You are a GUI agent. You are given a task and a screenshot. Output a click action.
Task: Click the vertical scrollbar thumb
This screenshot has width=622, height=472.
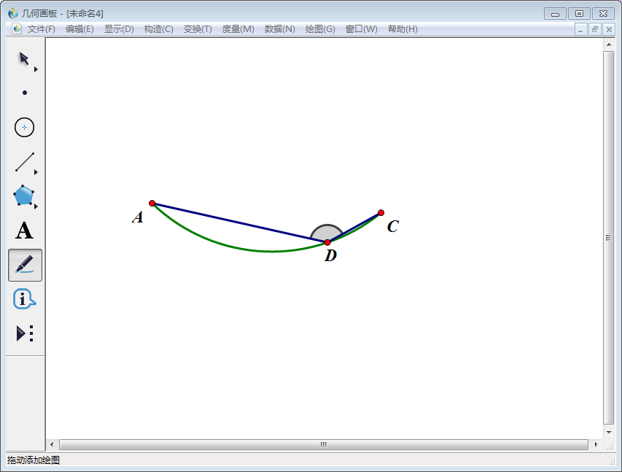pyautogui.click(x=608, y=238)
